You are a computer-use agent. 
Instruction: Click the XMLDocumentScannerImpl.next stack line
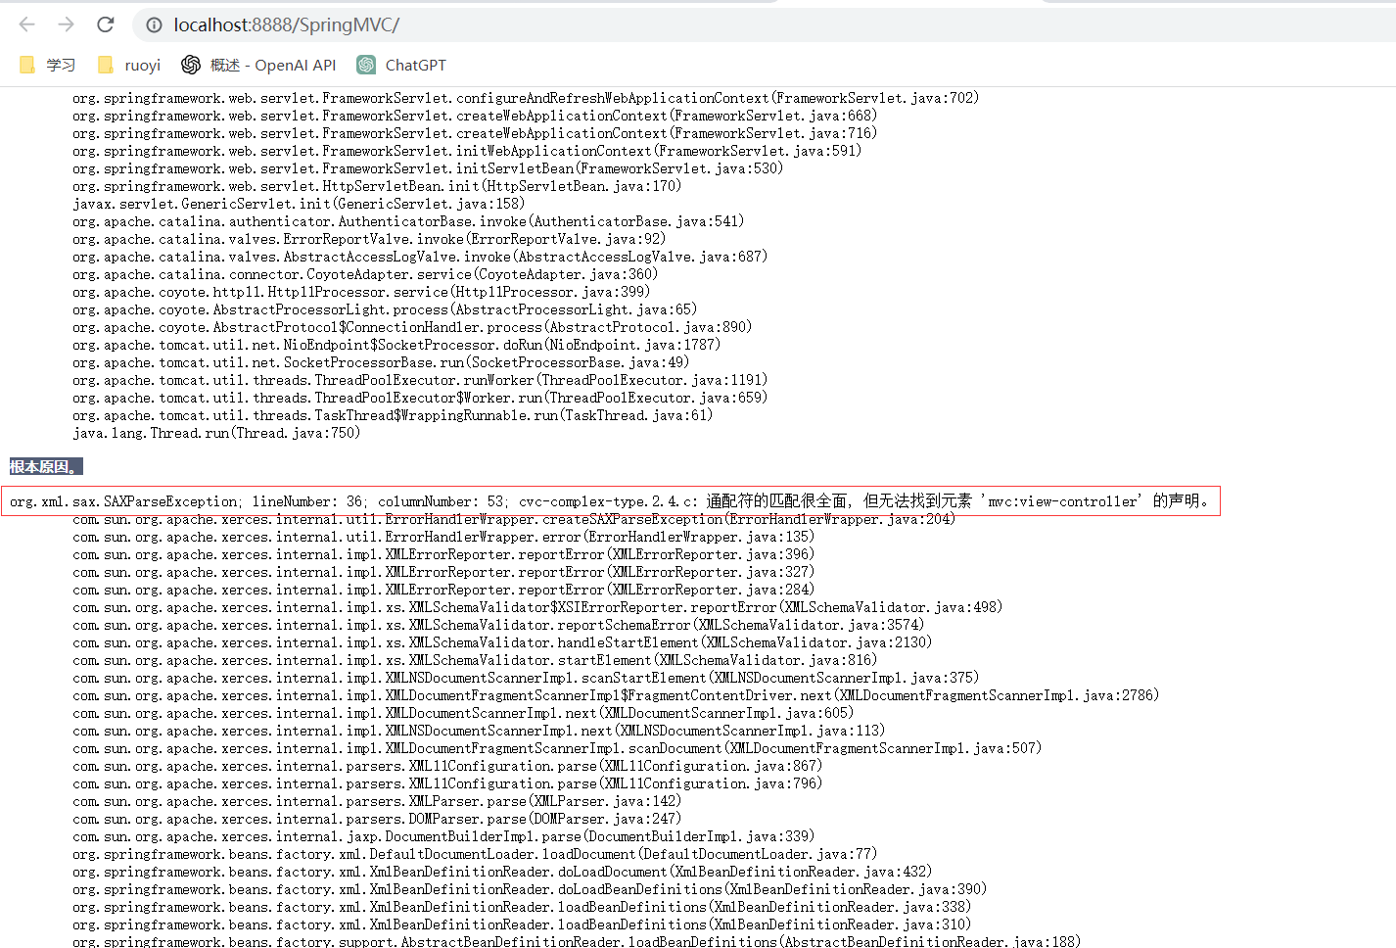[463, 713]
